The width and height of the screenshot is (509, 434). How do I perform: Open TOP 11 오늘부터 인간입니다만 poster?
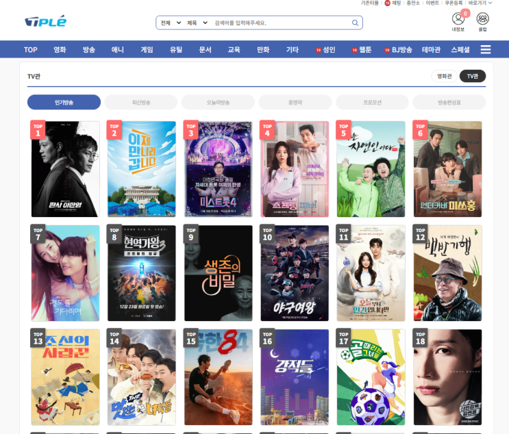click(371, 273)
